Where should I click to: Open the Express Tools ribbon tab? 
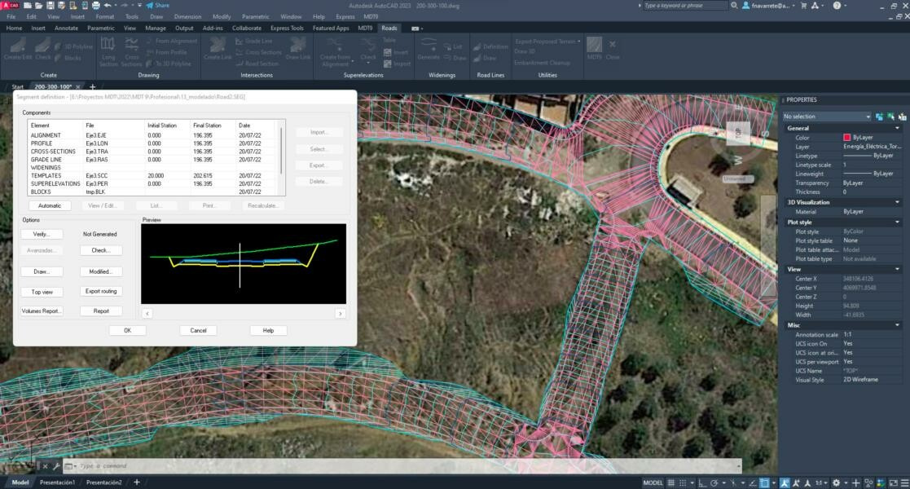(x=287, y=28)
